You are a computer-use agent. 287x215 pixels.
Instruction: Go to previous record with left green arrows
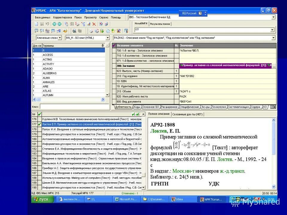[x=54, y=24]
